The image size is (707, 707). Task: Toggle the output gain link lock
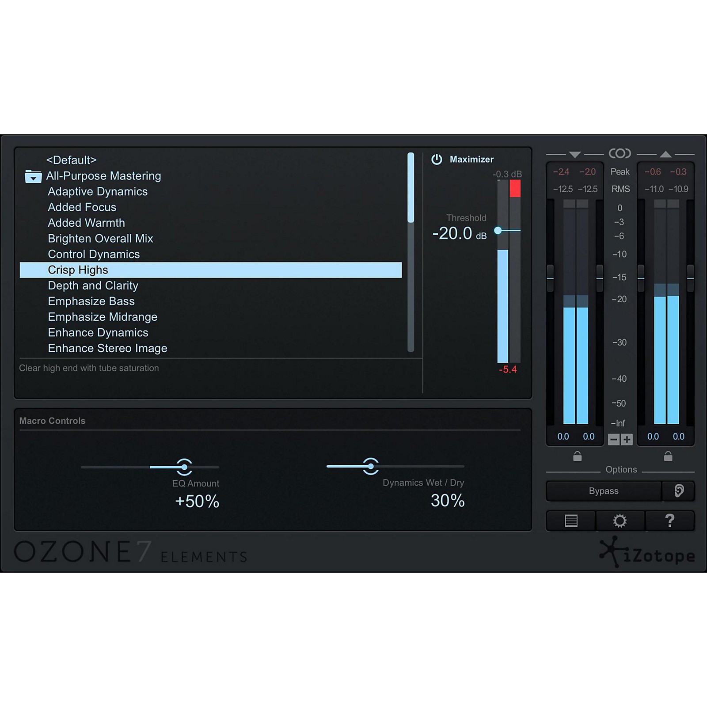click(x=668, y=456)
